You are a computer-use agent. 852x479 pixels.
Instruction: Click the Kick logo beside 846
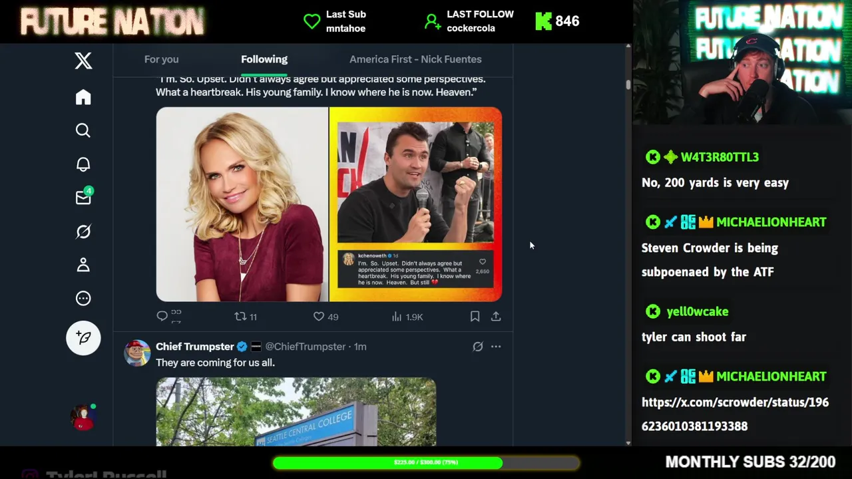point(544,21)
